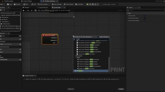Open the debug object selector dropdown
165x92 pixels.
[x=110, y=4]
